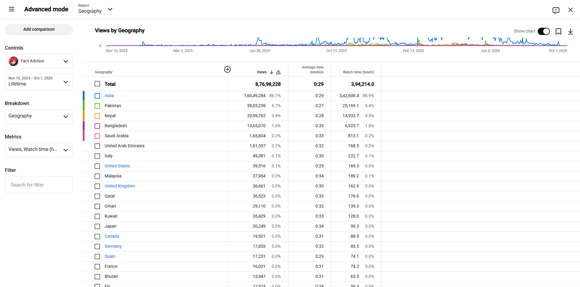Expand the Lifetime date range dropdown

tap(39, 82)
